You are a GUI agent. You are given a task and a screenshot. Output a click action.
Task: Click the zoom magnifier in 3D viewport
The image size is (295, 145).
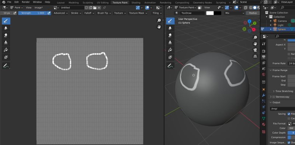click(x=255, y=38)
